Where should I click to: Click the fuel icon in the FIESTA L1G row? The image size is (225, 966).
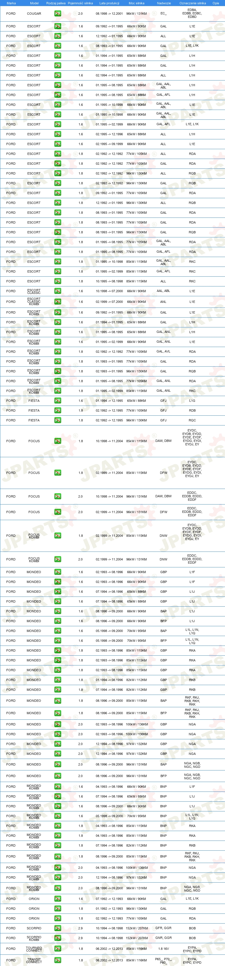point(58,400)
